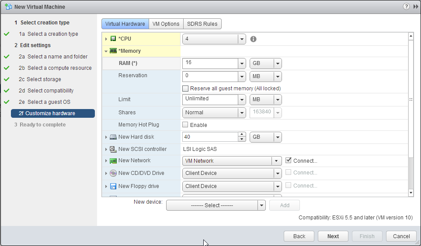Expand the CPU settings row
The image size is (421, 246).
click(106, 39)
